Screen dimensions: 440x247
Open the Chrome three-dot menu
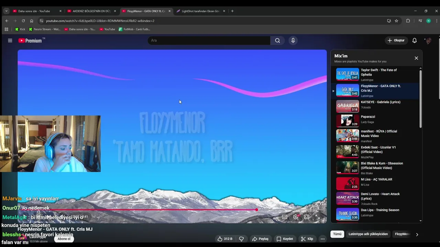pos(437,21)
